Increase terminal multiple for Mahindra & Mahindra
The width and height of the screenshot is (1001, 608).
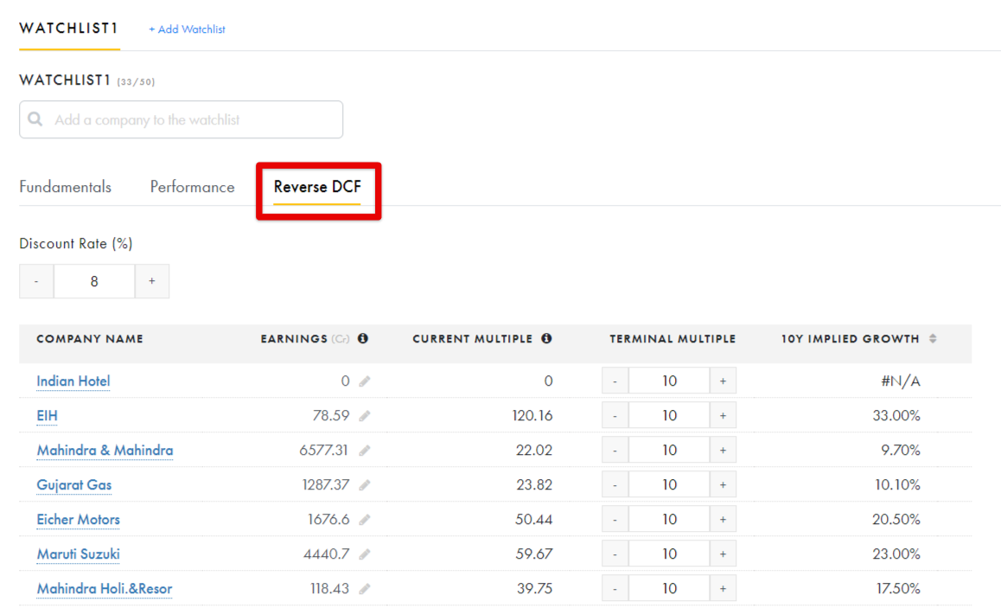tap(723, 451)
